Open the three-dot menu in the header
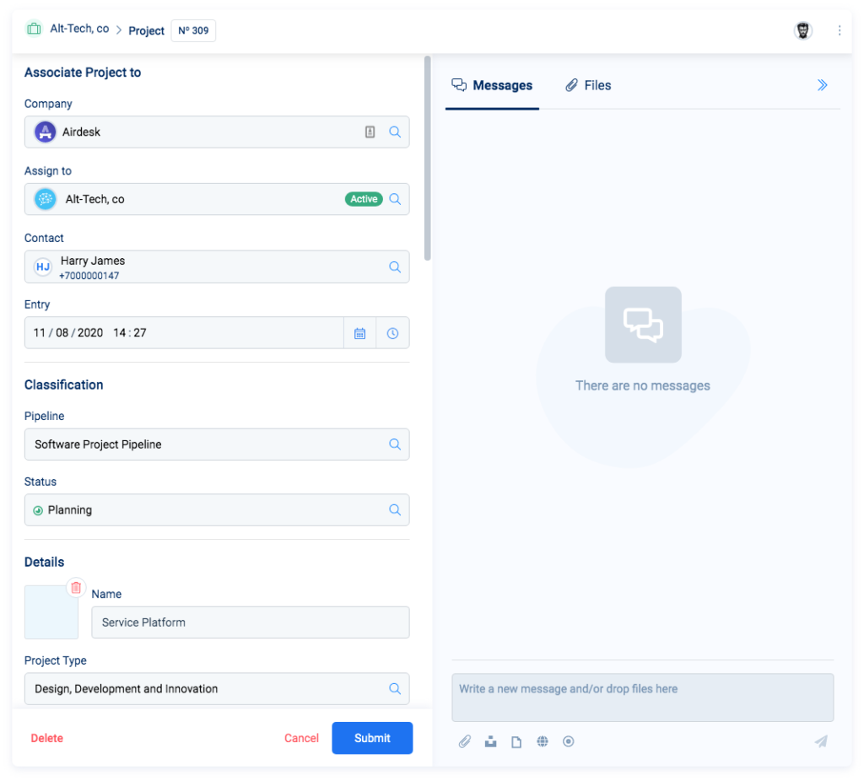 [840, 30]
